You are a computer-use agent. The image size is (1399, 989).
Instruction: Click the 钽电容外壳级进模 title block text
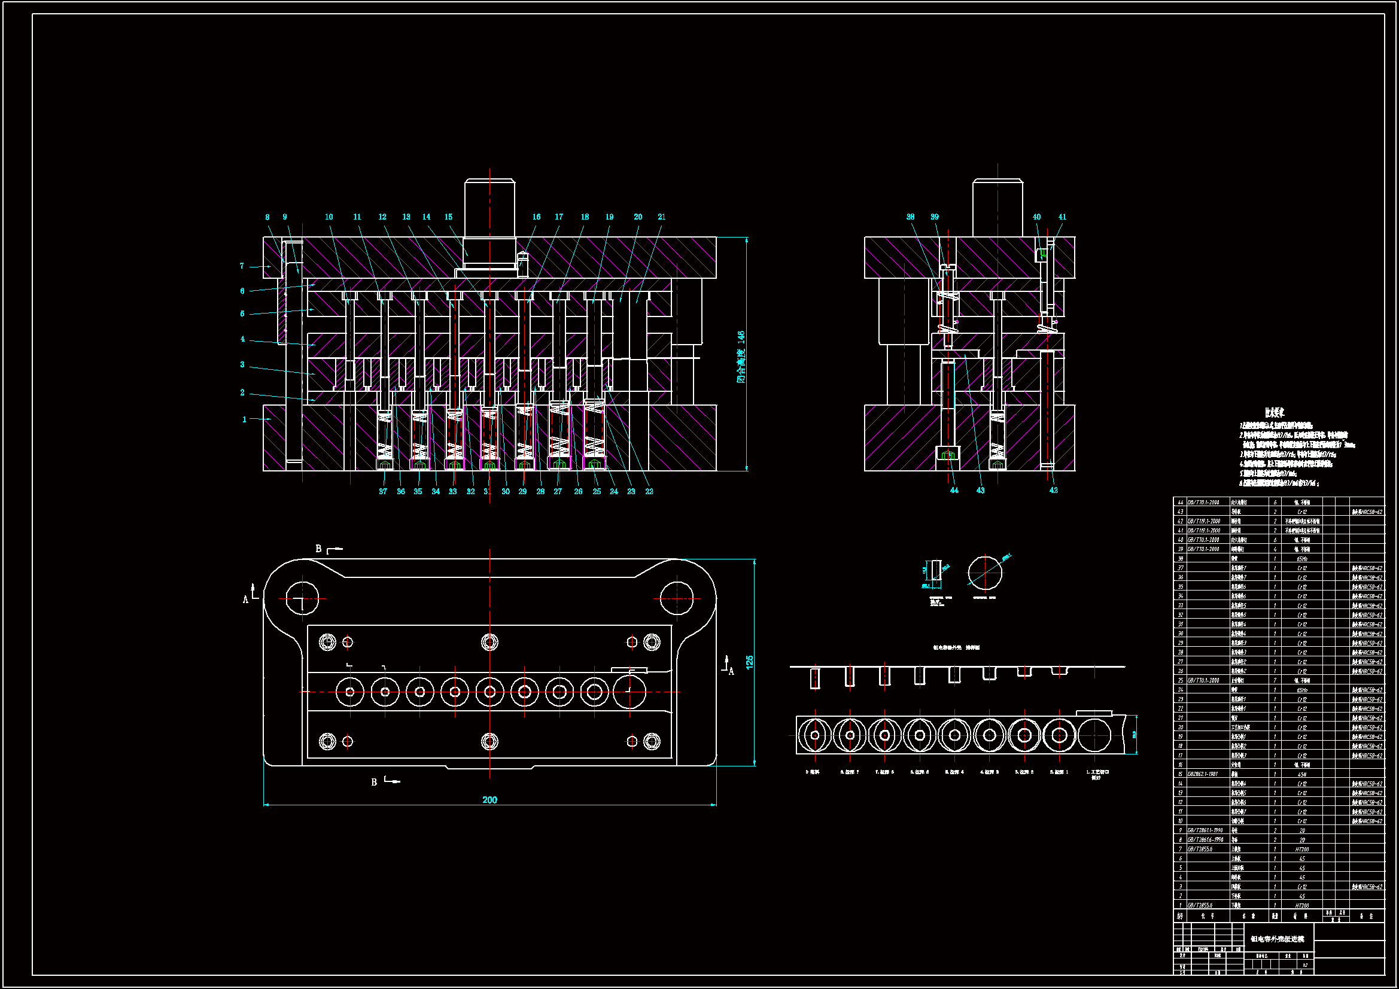pos(1278,939)
